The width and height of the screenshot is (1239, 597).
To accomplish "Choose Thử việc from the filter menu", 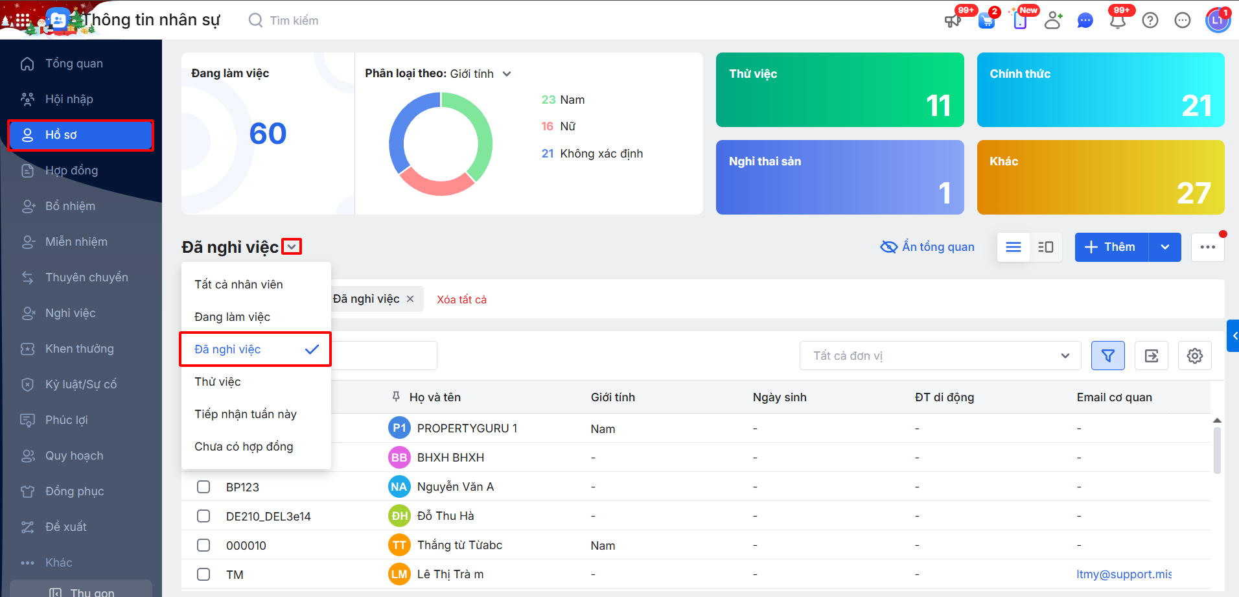I will point(218,382).
